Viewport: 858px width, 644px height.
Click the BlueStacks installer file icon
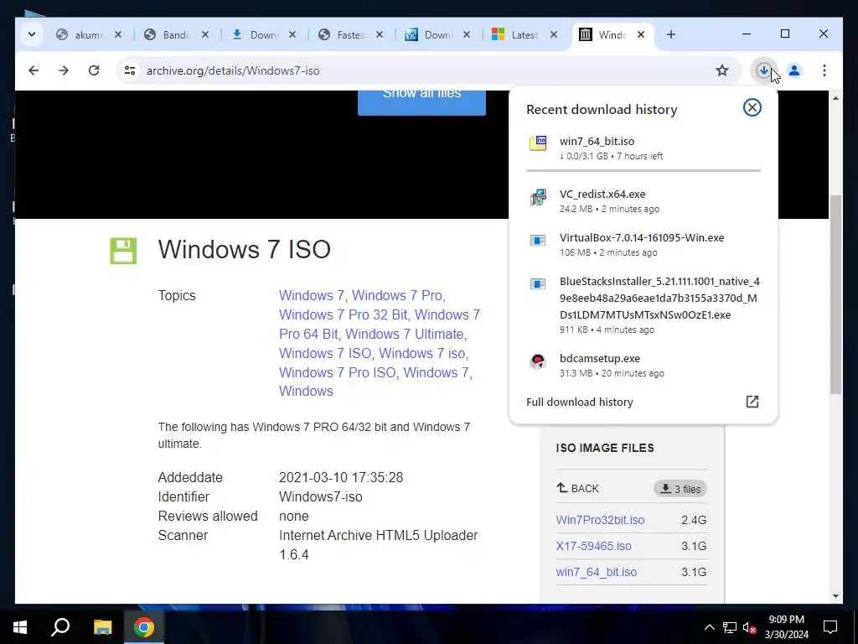click(538, 284)
